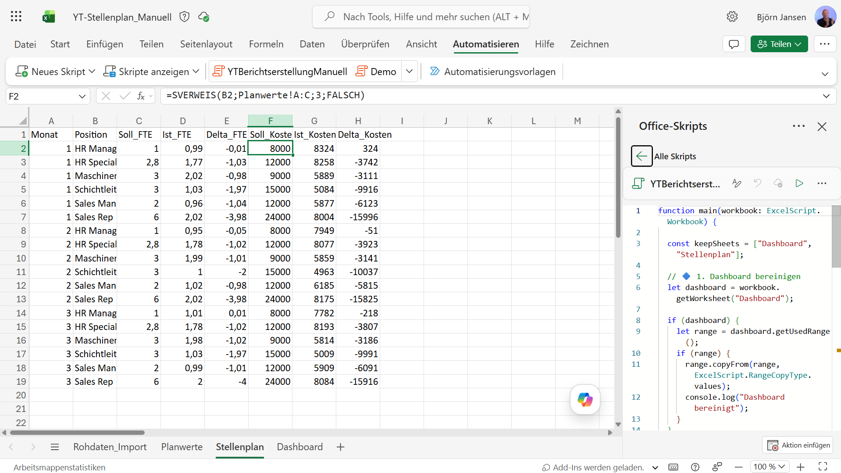Image resolution: width=841 pixels, height=473 pixels.
Task: Open the sensitivity shield icon
Action: (185, 17)
